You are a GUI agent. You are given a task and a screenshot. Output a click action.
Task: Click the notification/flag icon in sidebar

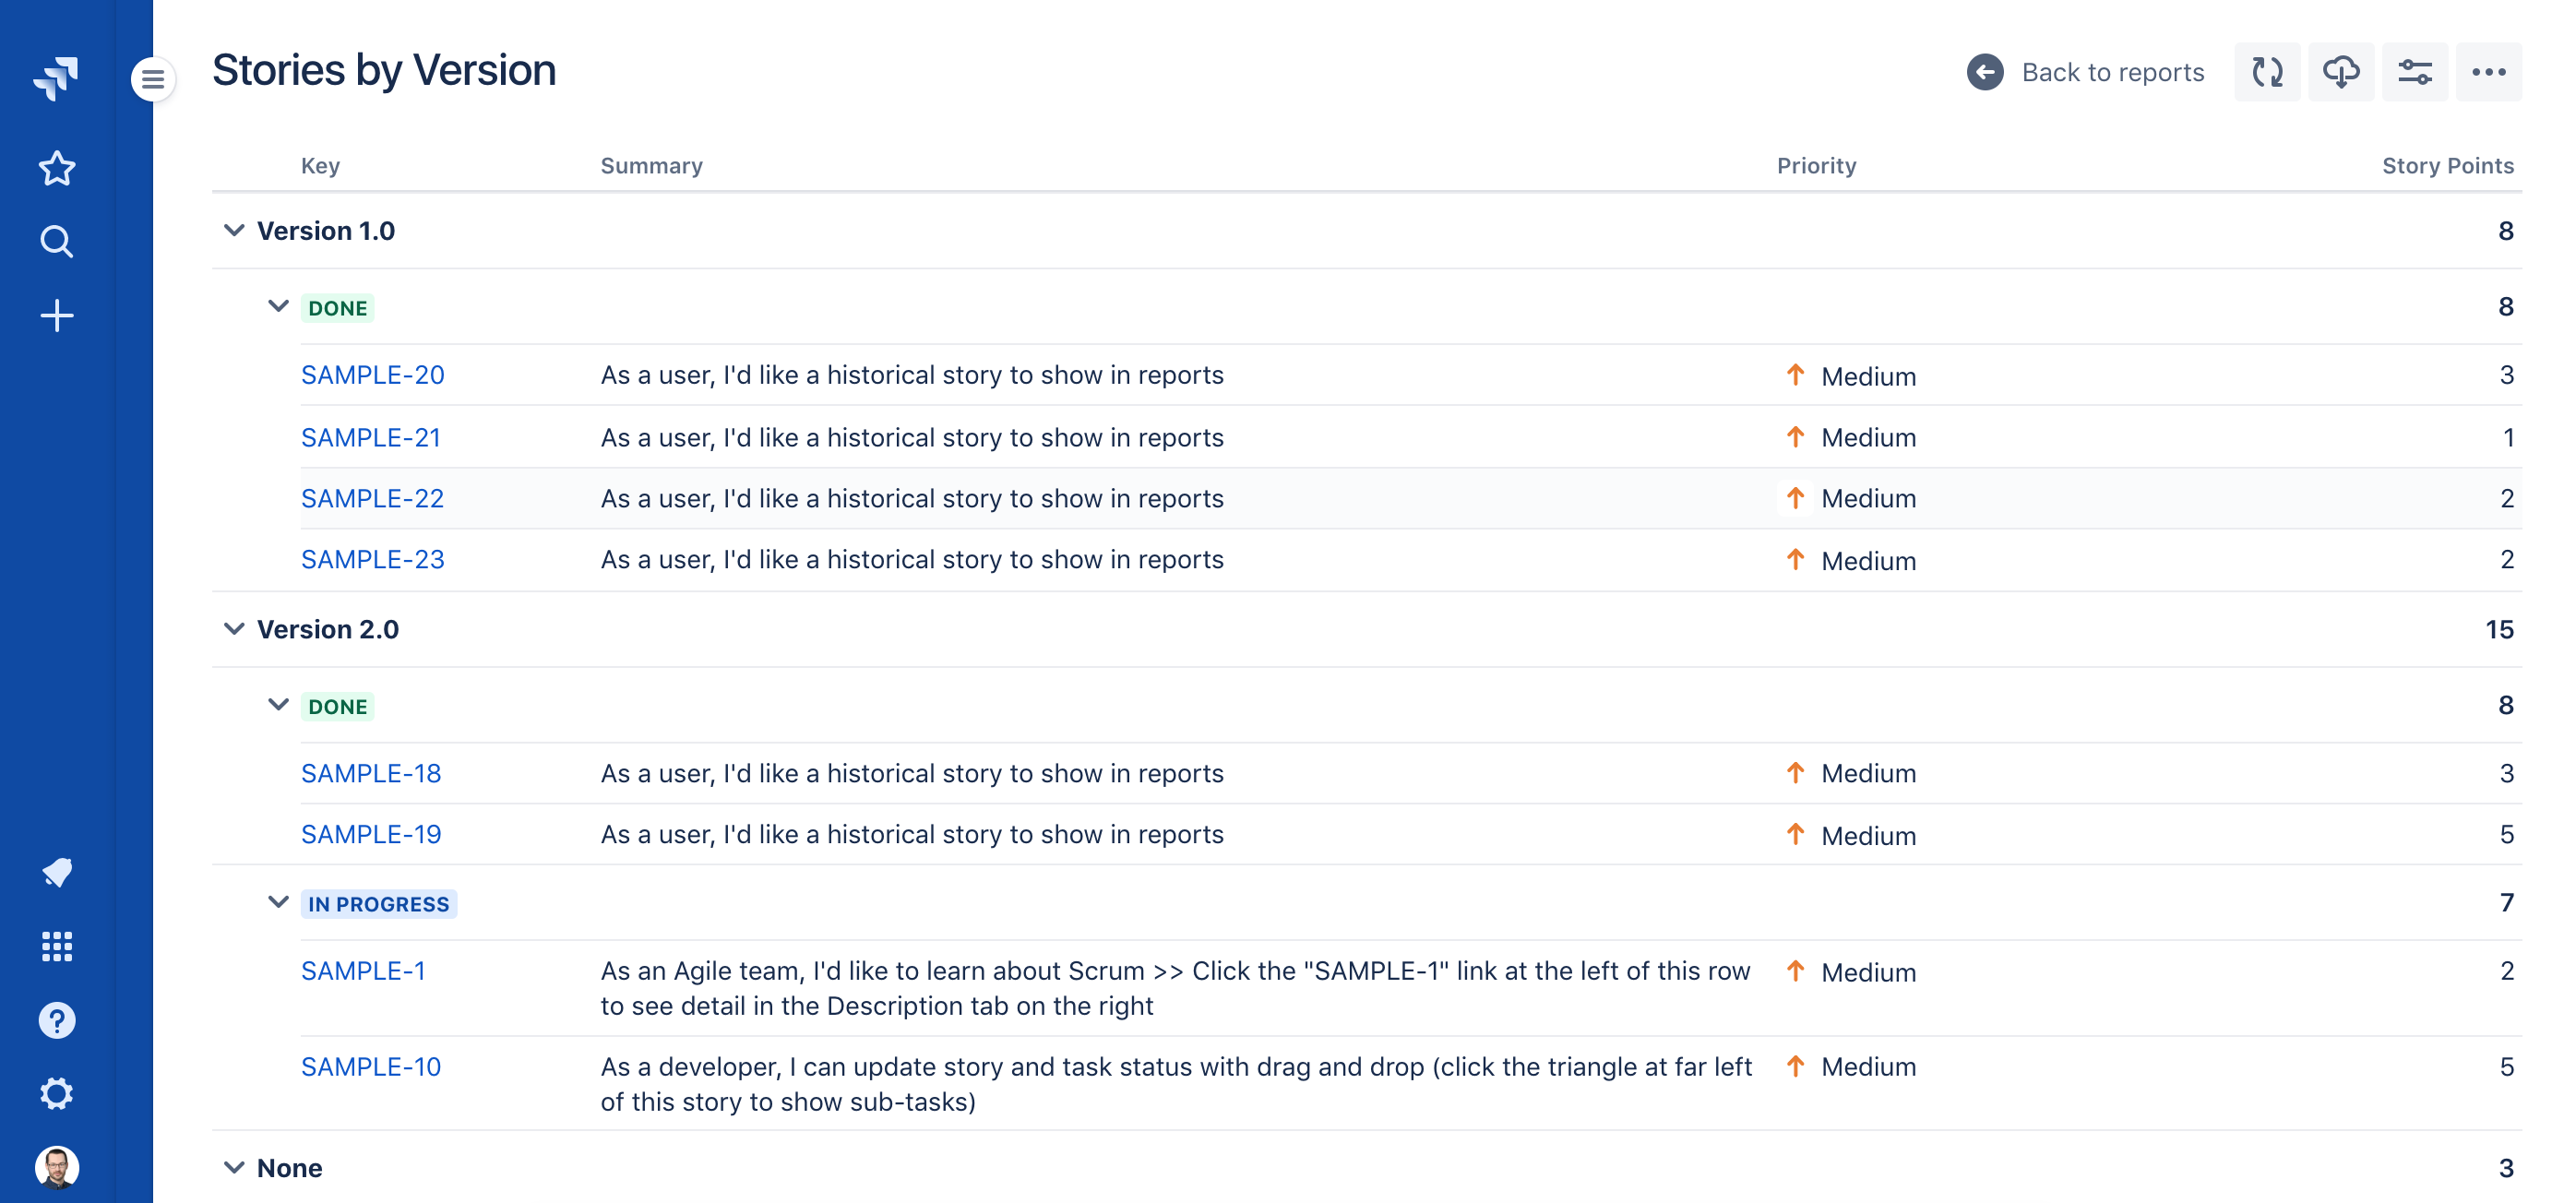pos(57,871)
